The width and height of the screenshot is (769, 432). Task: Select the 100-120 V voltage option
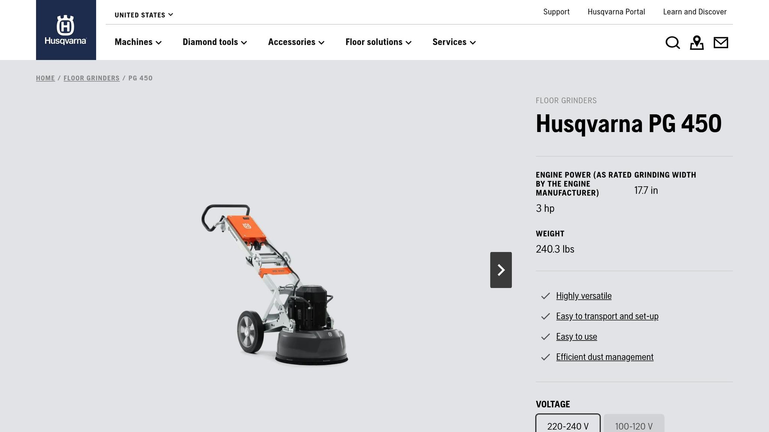(633, 426)
